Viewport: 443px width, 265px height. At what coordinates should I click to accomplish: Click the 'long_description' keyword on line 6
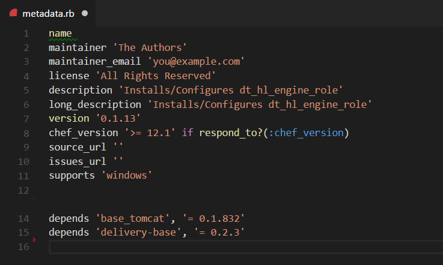click(95, 104)
